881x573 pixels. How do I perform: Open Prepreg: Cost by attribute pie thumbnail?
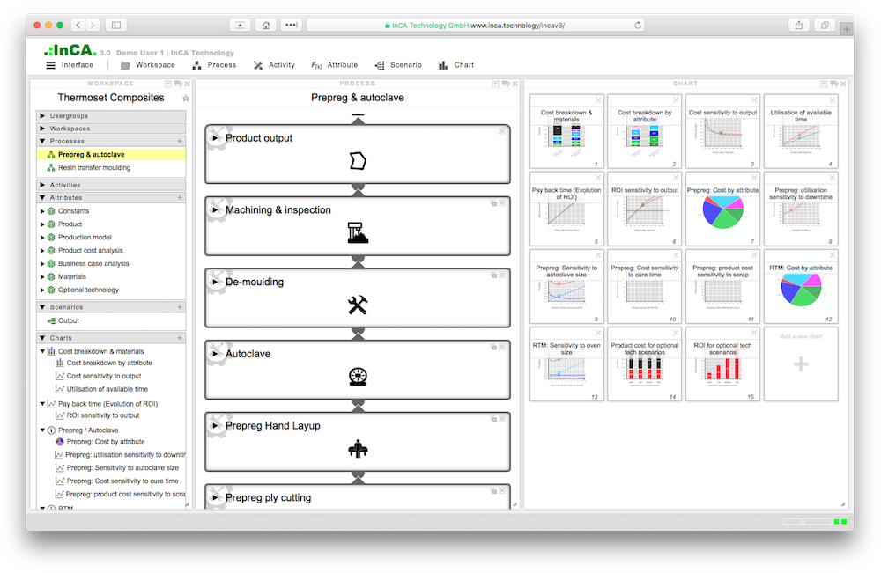coord(723,209)
